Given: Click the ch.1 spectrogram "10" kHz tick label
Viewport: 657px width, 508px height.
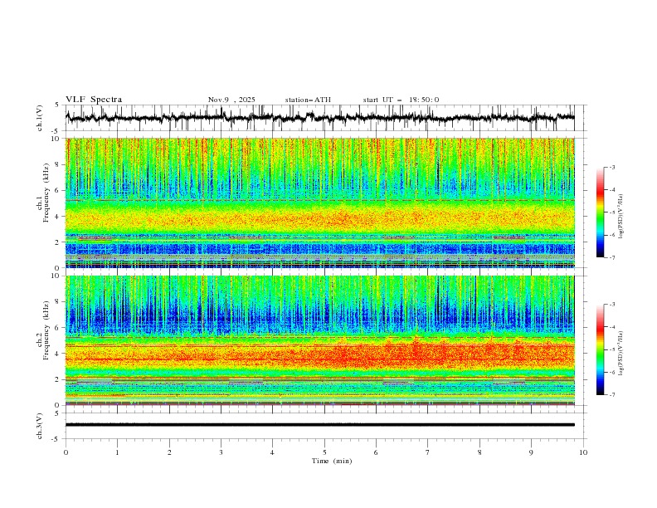Looking at the screenshot, I should (x=57, y=139).
